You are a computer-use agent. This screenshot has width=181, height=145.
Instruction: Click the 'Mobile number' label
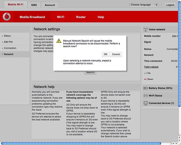click(152, 36)
